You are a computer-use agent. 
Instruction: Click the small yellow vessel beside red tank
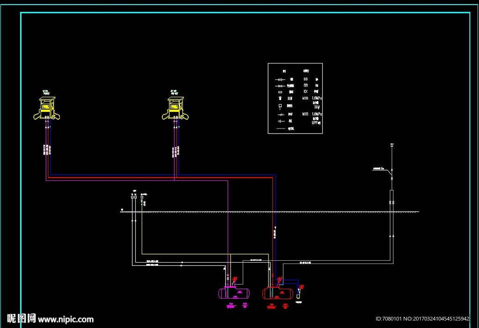[x=298, y=294]
